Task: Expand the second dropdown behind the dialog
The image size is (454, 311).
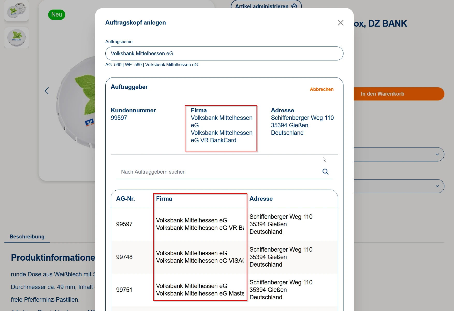Action: [x=437, y=186]
